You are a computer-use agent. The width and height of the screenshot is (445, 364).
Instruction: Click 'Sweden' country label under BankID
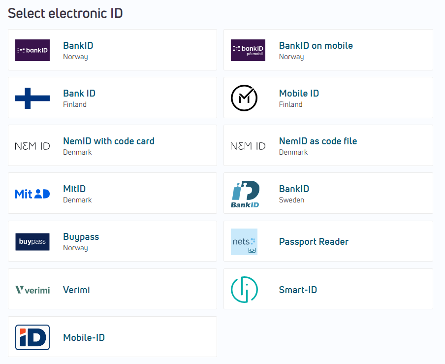click(291, 200)
